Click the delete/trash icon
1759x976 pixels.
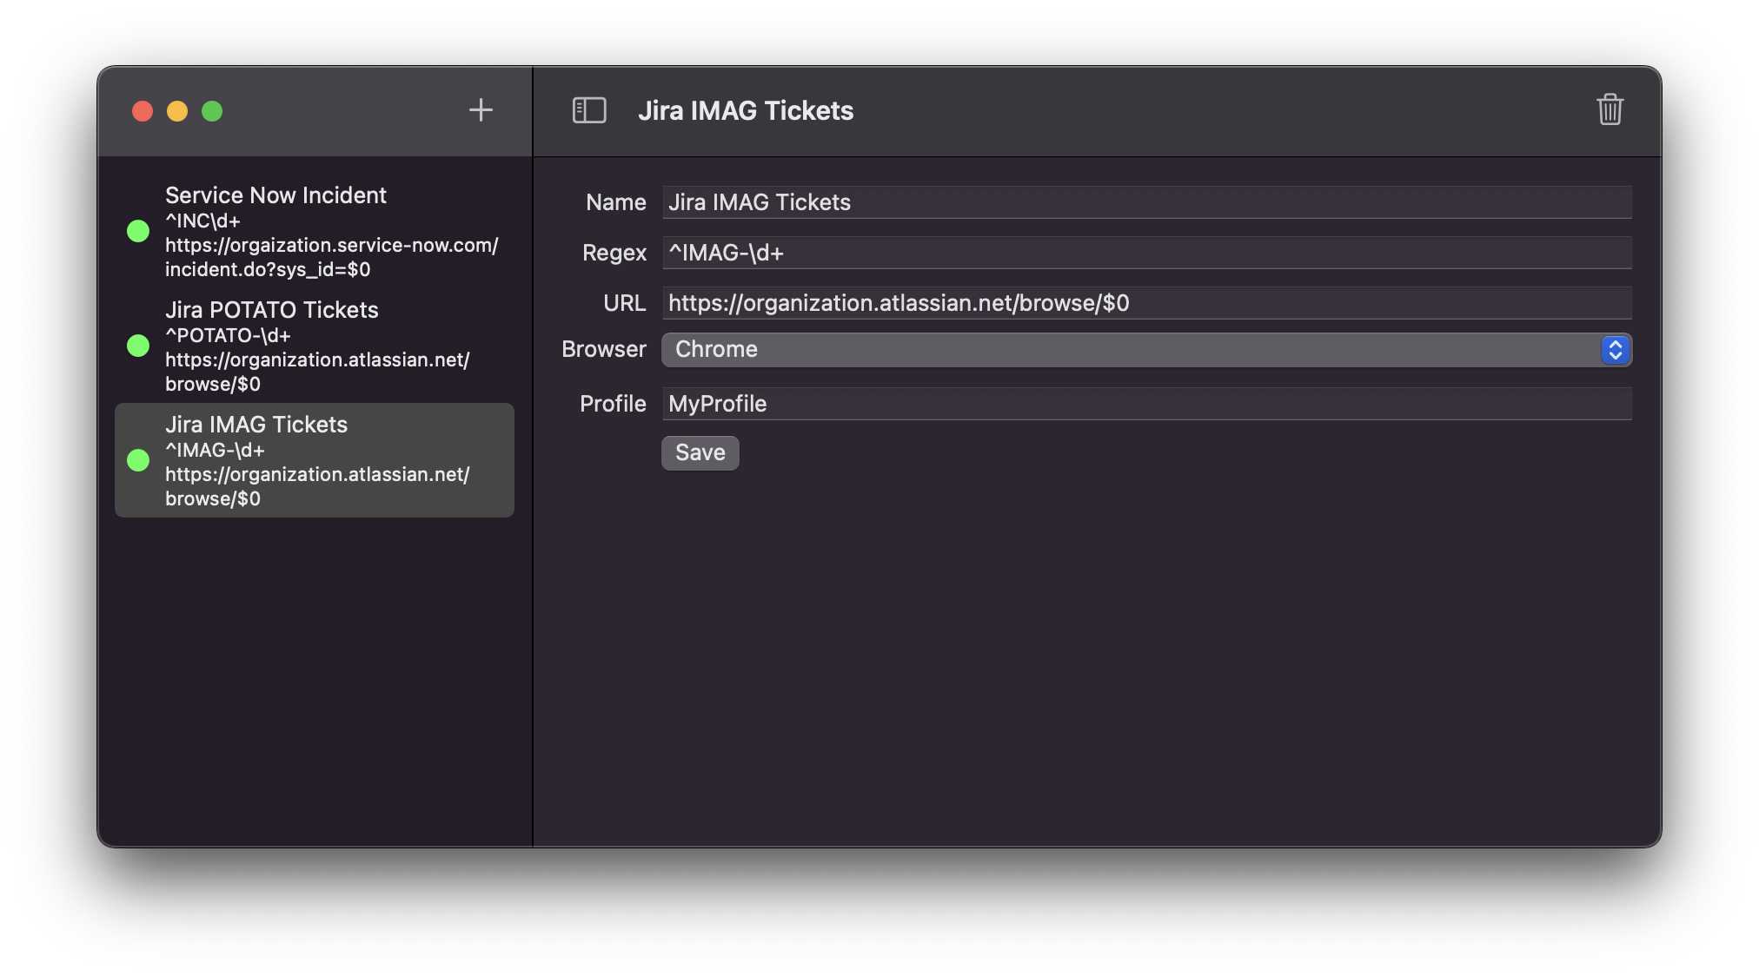pyautogui.click(x=1610, y=110)
